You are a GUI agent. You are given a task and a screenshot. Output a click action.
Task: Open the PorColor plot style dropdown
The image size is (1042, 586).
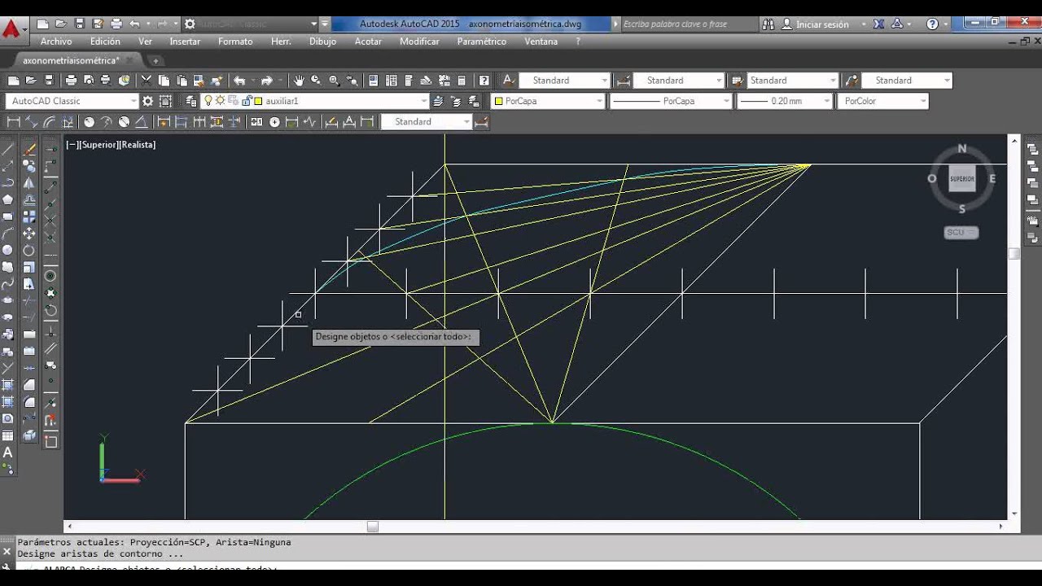923,101
